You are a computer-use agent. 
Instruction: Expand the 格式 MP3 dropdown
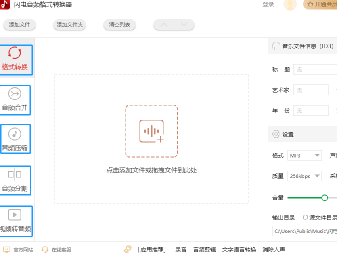pos(304,155)
